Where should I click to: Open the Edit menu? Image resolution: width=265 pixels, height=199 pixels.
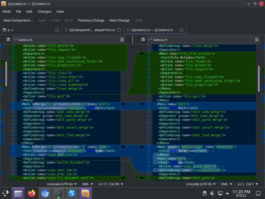point(29,11)
